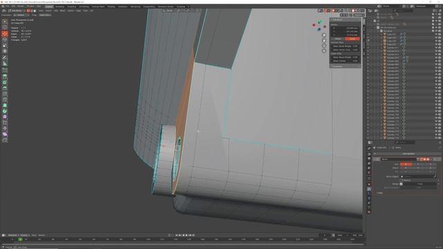The width and height of the screenshot is (443, 249).
Task: Expand the Properties panel in sidebar
Action: [x=345, y=66]
